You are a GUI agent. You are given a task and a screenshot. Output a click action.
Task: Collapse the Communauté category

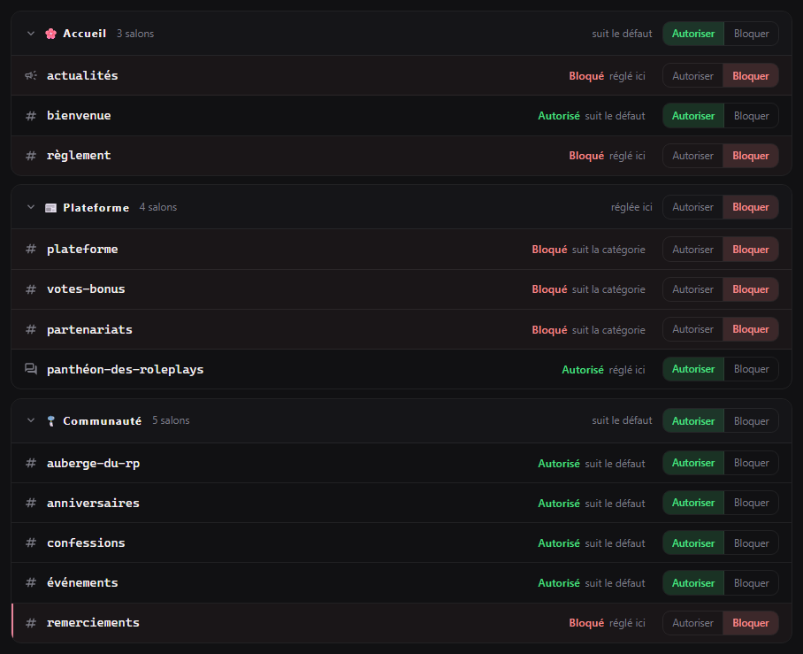click(31, 420)
